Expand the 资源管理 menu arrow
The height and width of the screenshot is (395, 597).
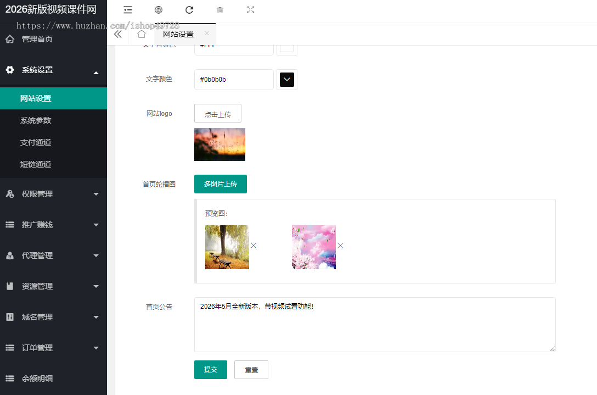[96, 286]
